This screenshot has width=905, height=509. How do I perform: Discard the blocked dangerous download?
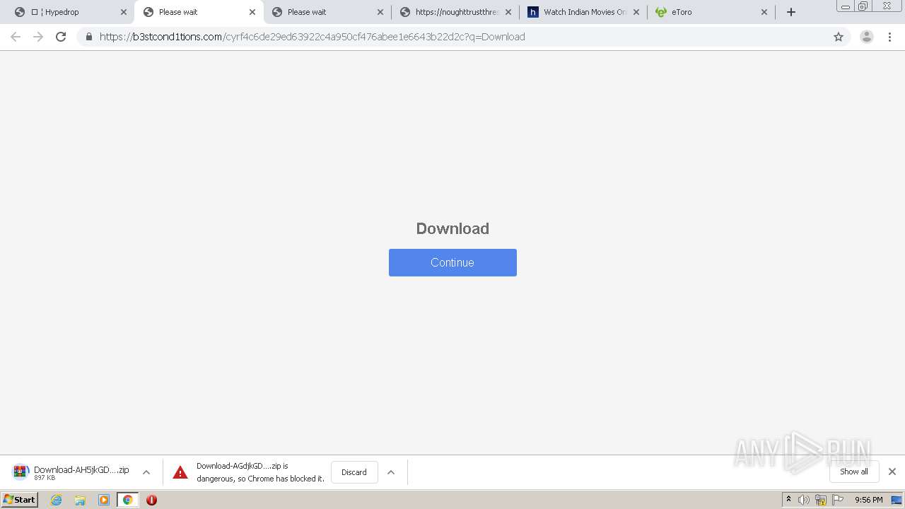pyautogui.click(x=354, y=472)
